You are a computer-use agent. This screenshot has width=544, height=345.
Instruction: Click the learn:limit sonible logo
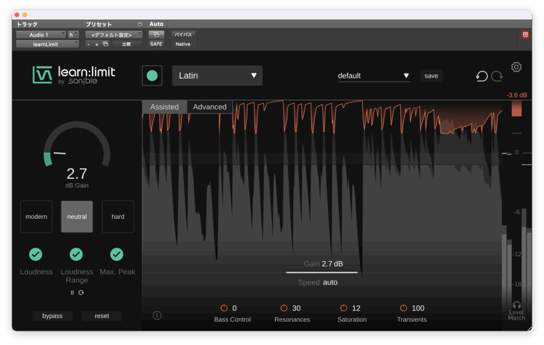74,75
